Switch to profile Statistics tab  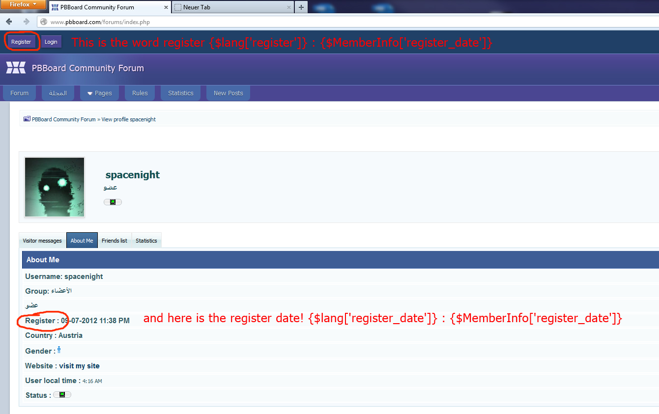[146, 241]
